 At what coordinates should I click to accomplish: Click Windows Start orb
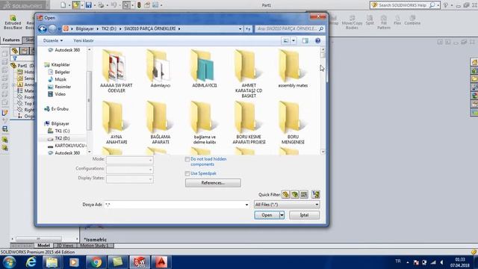[x=9, y=262]
